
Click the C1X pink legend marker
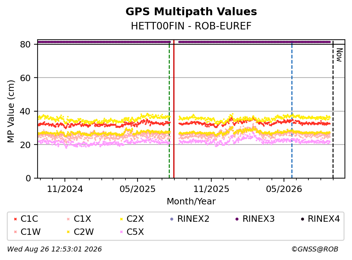[68, 219]
